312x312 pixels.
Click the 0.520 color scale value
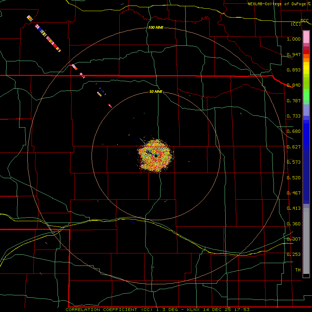tap(294, 178)
